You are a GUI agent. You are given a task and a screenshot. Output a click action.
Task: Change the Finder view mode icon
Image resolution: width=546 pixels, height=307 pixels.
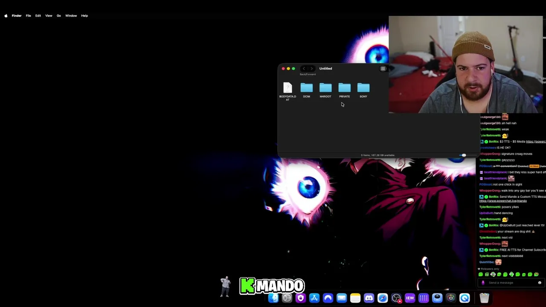[383, 69]
